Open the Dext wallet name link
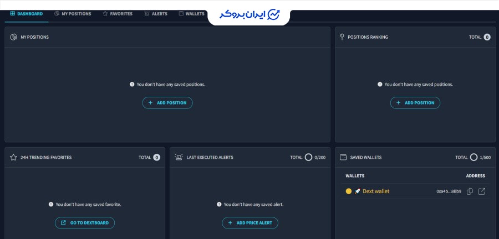The width and height of the screenshot is (499, 239). tap(376, 191)
